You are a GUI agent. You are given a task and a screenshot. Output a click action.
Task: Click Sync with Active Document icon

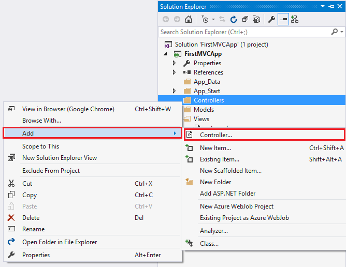[222, 19]
